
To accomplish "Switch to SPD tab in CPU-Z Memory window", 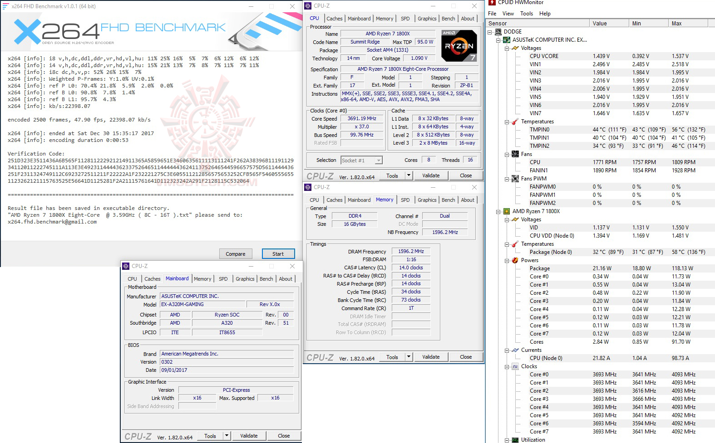I will point(405,200).
